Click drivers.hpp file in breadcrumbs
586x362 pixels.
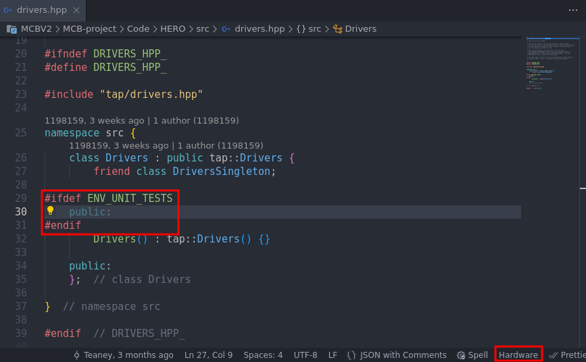pyautogui.click(x=260, y=29)
